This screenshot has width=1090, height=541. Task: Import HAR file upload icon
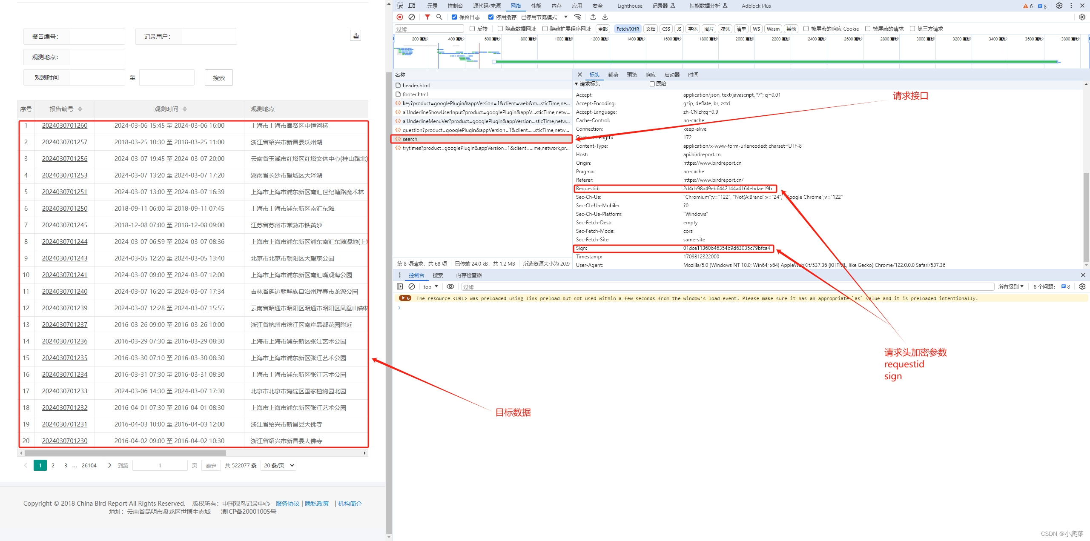[x=593, y=17]
